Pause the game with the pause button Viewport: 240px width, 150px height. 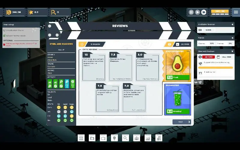click(x=191, y=12)
